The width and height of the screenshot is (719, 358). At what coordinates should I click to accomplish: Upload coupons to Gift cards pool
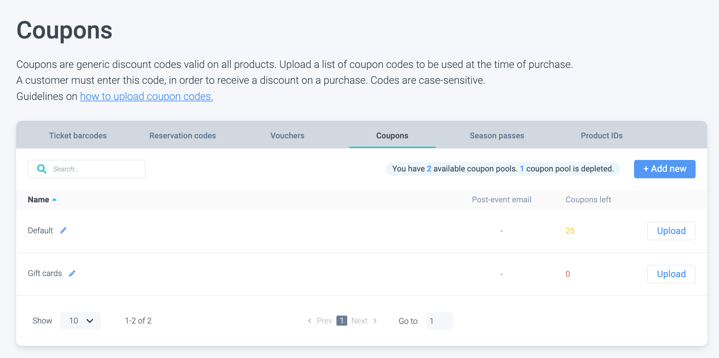(x=671, y=274)
